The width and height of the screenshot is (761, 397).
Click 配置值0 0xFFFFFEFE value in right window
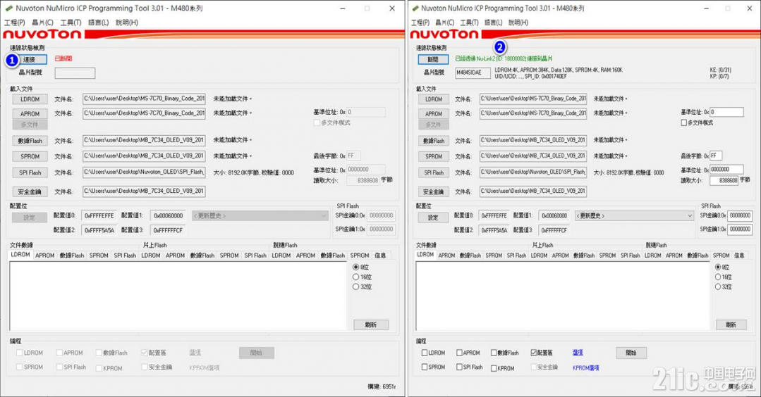[x=494, y=216]
